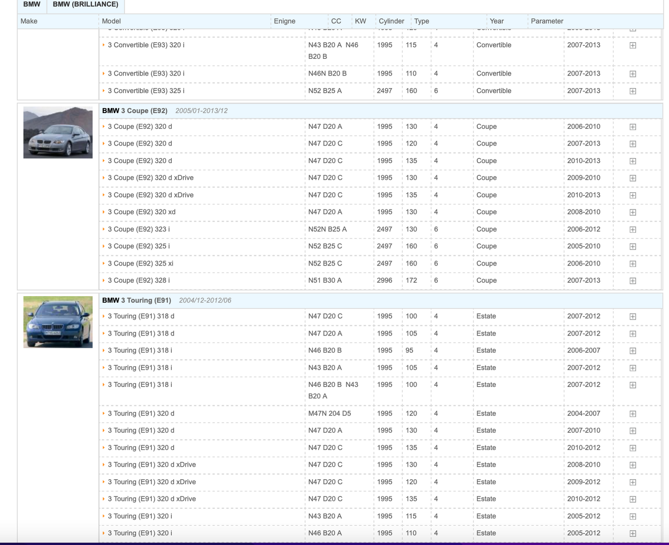Click plus icon on 3 Coupe (E92) 323 i row
The height and width of the screenshot is (545, 669).
tap(632, 229)
